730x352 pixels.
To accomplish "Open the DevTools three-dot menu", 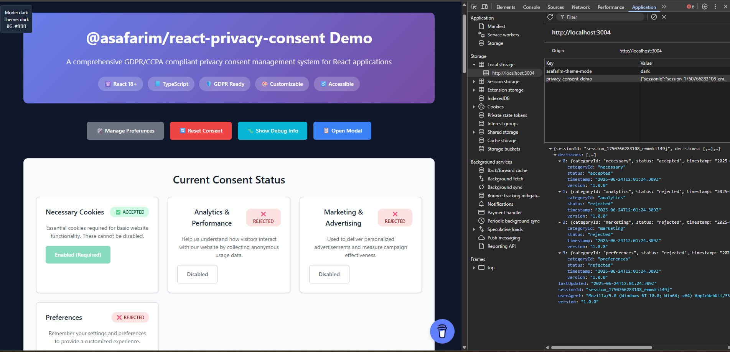I will (x=715, y=7).
